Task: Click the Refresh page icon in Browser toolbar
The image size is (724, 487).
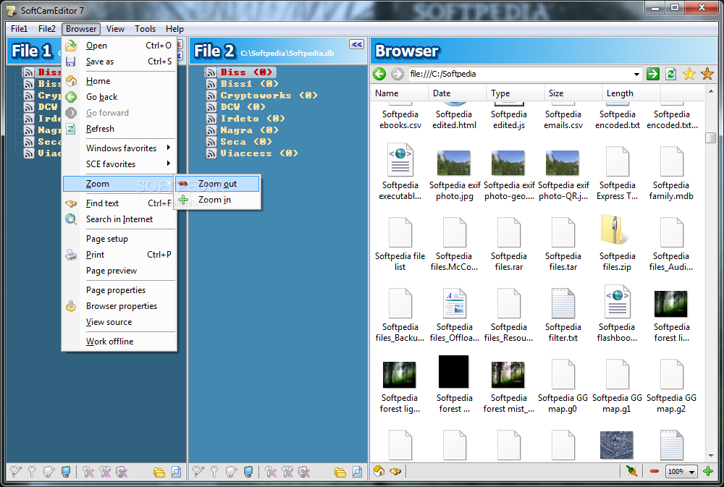Action: 671,74
